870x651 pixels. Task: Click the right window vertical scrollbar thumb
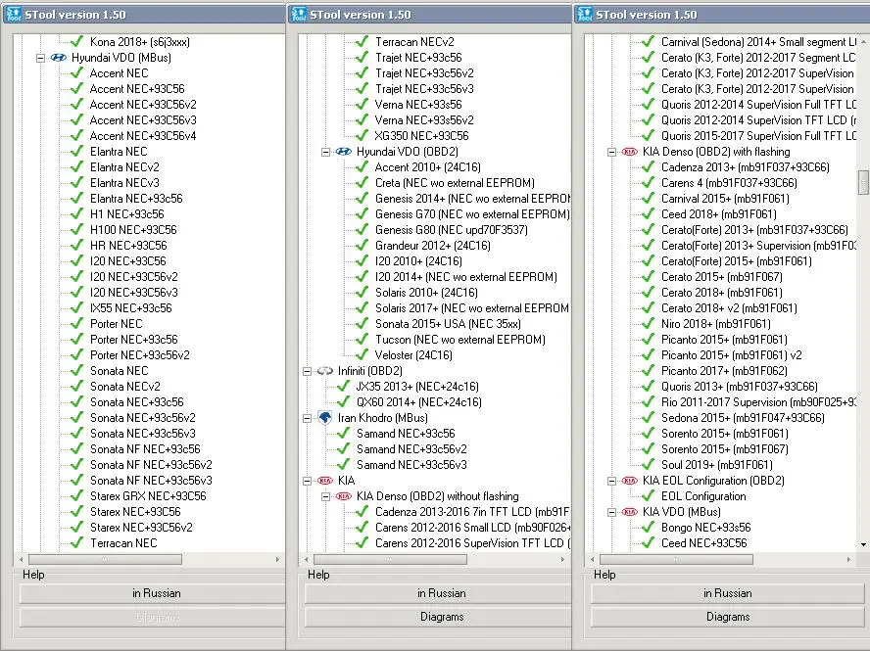(863, 182)
